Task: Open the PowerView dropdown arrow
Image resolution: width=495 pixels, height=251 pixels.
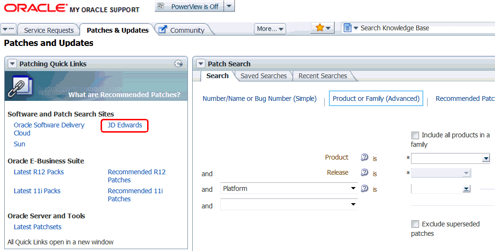Action: coord(229,6)
